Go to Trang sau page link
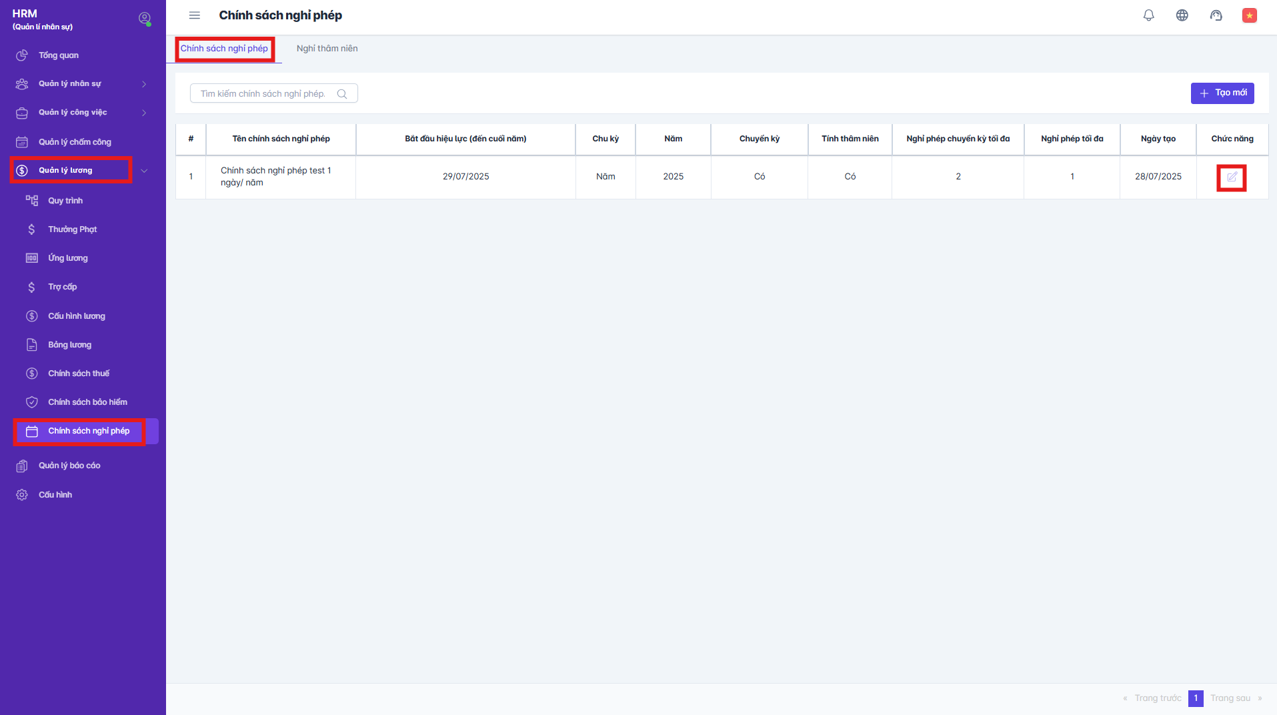The height and width of the screenshot is (715, 1277). coord(1230,698)
